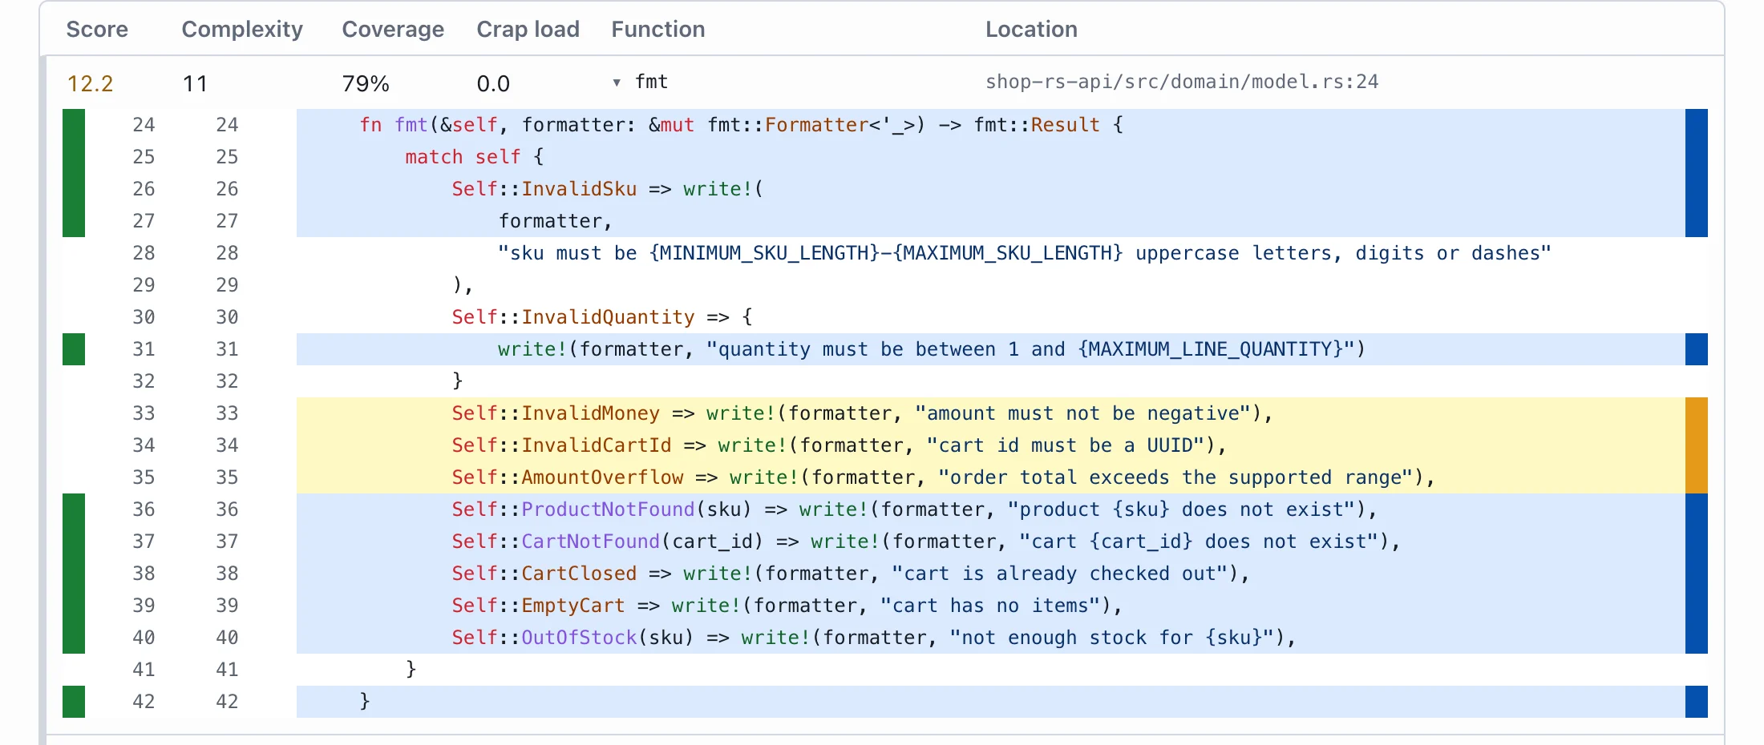Click the Self::EmptyCart code line

[990, 606]
